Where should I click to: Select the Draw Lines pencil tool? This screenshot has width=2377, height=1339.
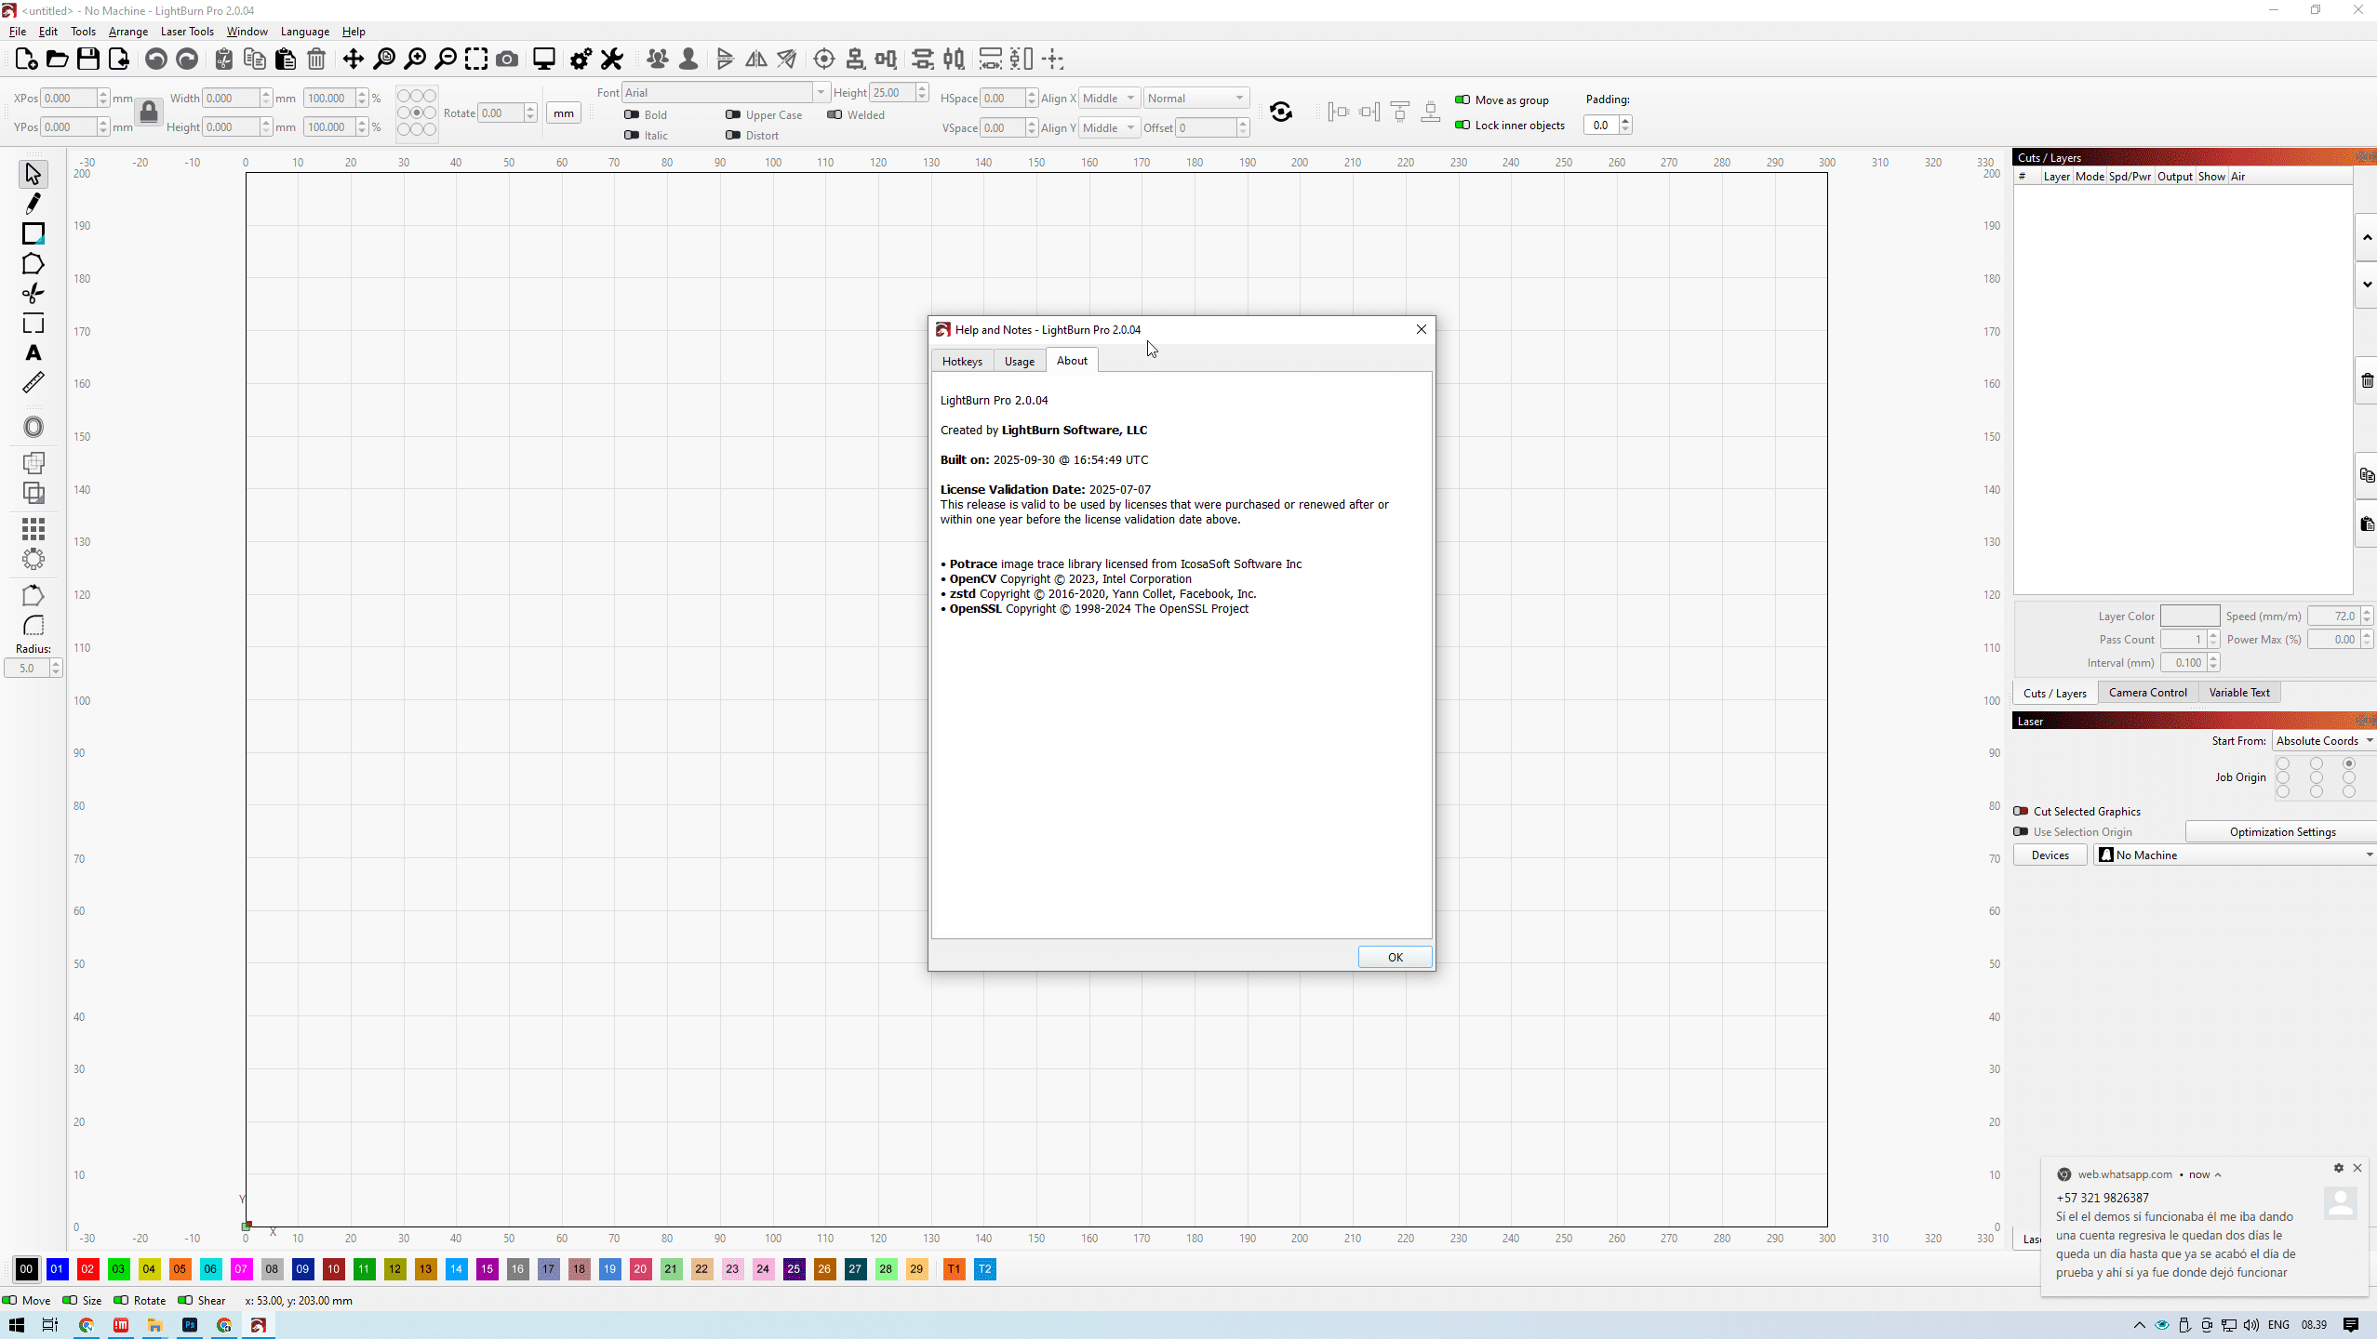pyautogui.click(x=33, y=204)
